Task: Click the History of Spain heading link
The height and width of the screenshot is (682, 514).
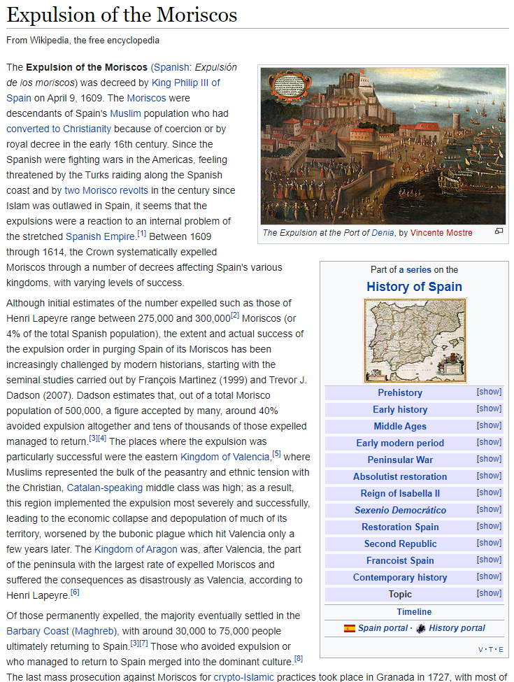Action: click(x=414, y=287)
